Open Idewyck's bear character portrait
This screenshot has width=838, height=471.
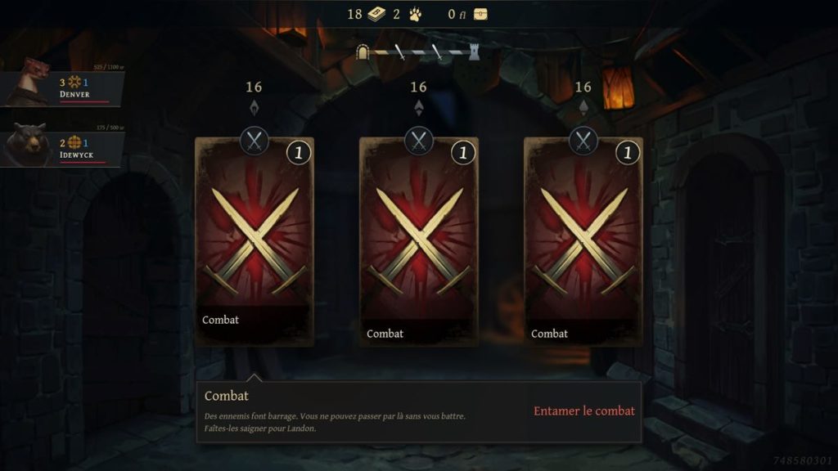28,143
